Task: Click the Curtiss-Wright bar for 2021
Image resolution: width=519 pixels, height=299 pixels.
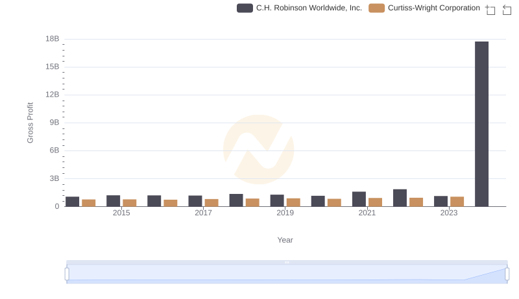Action: (x=376, y=202)
